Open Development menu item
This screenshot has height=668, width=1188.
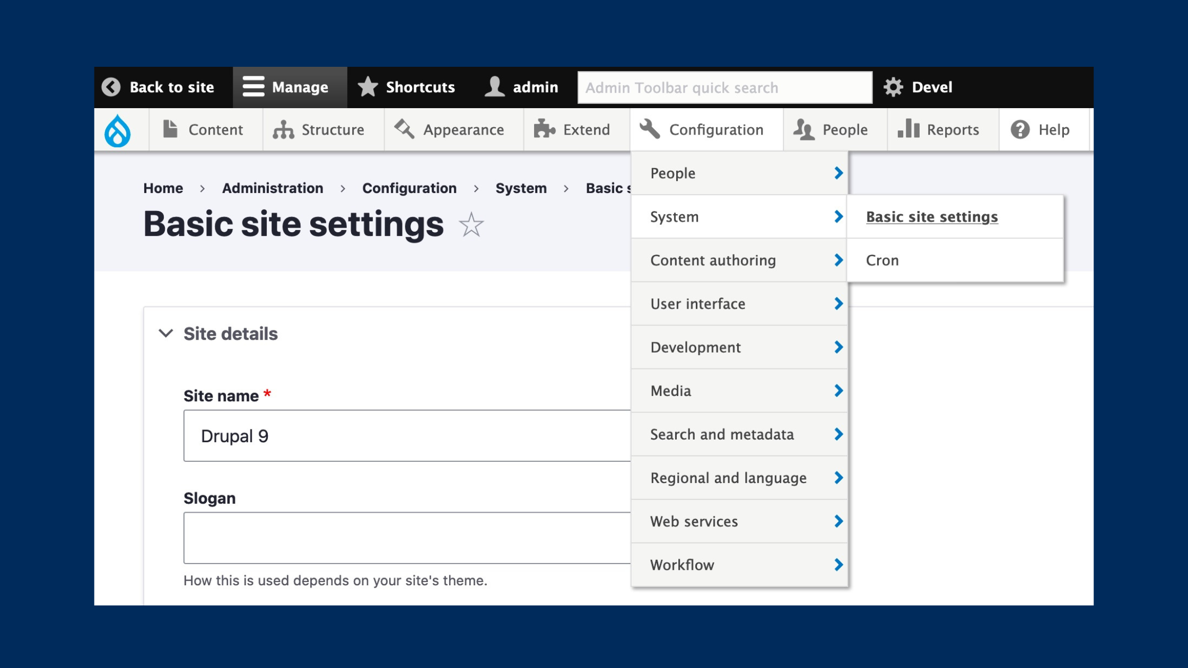[739, 347]
